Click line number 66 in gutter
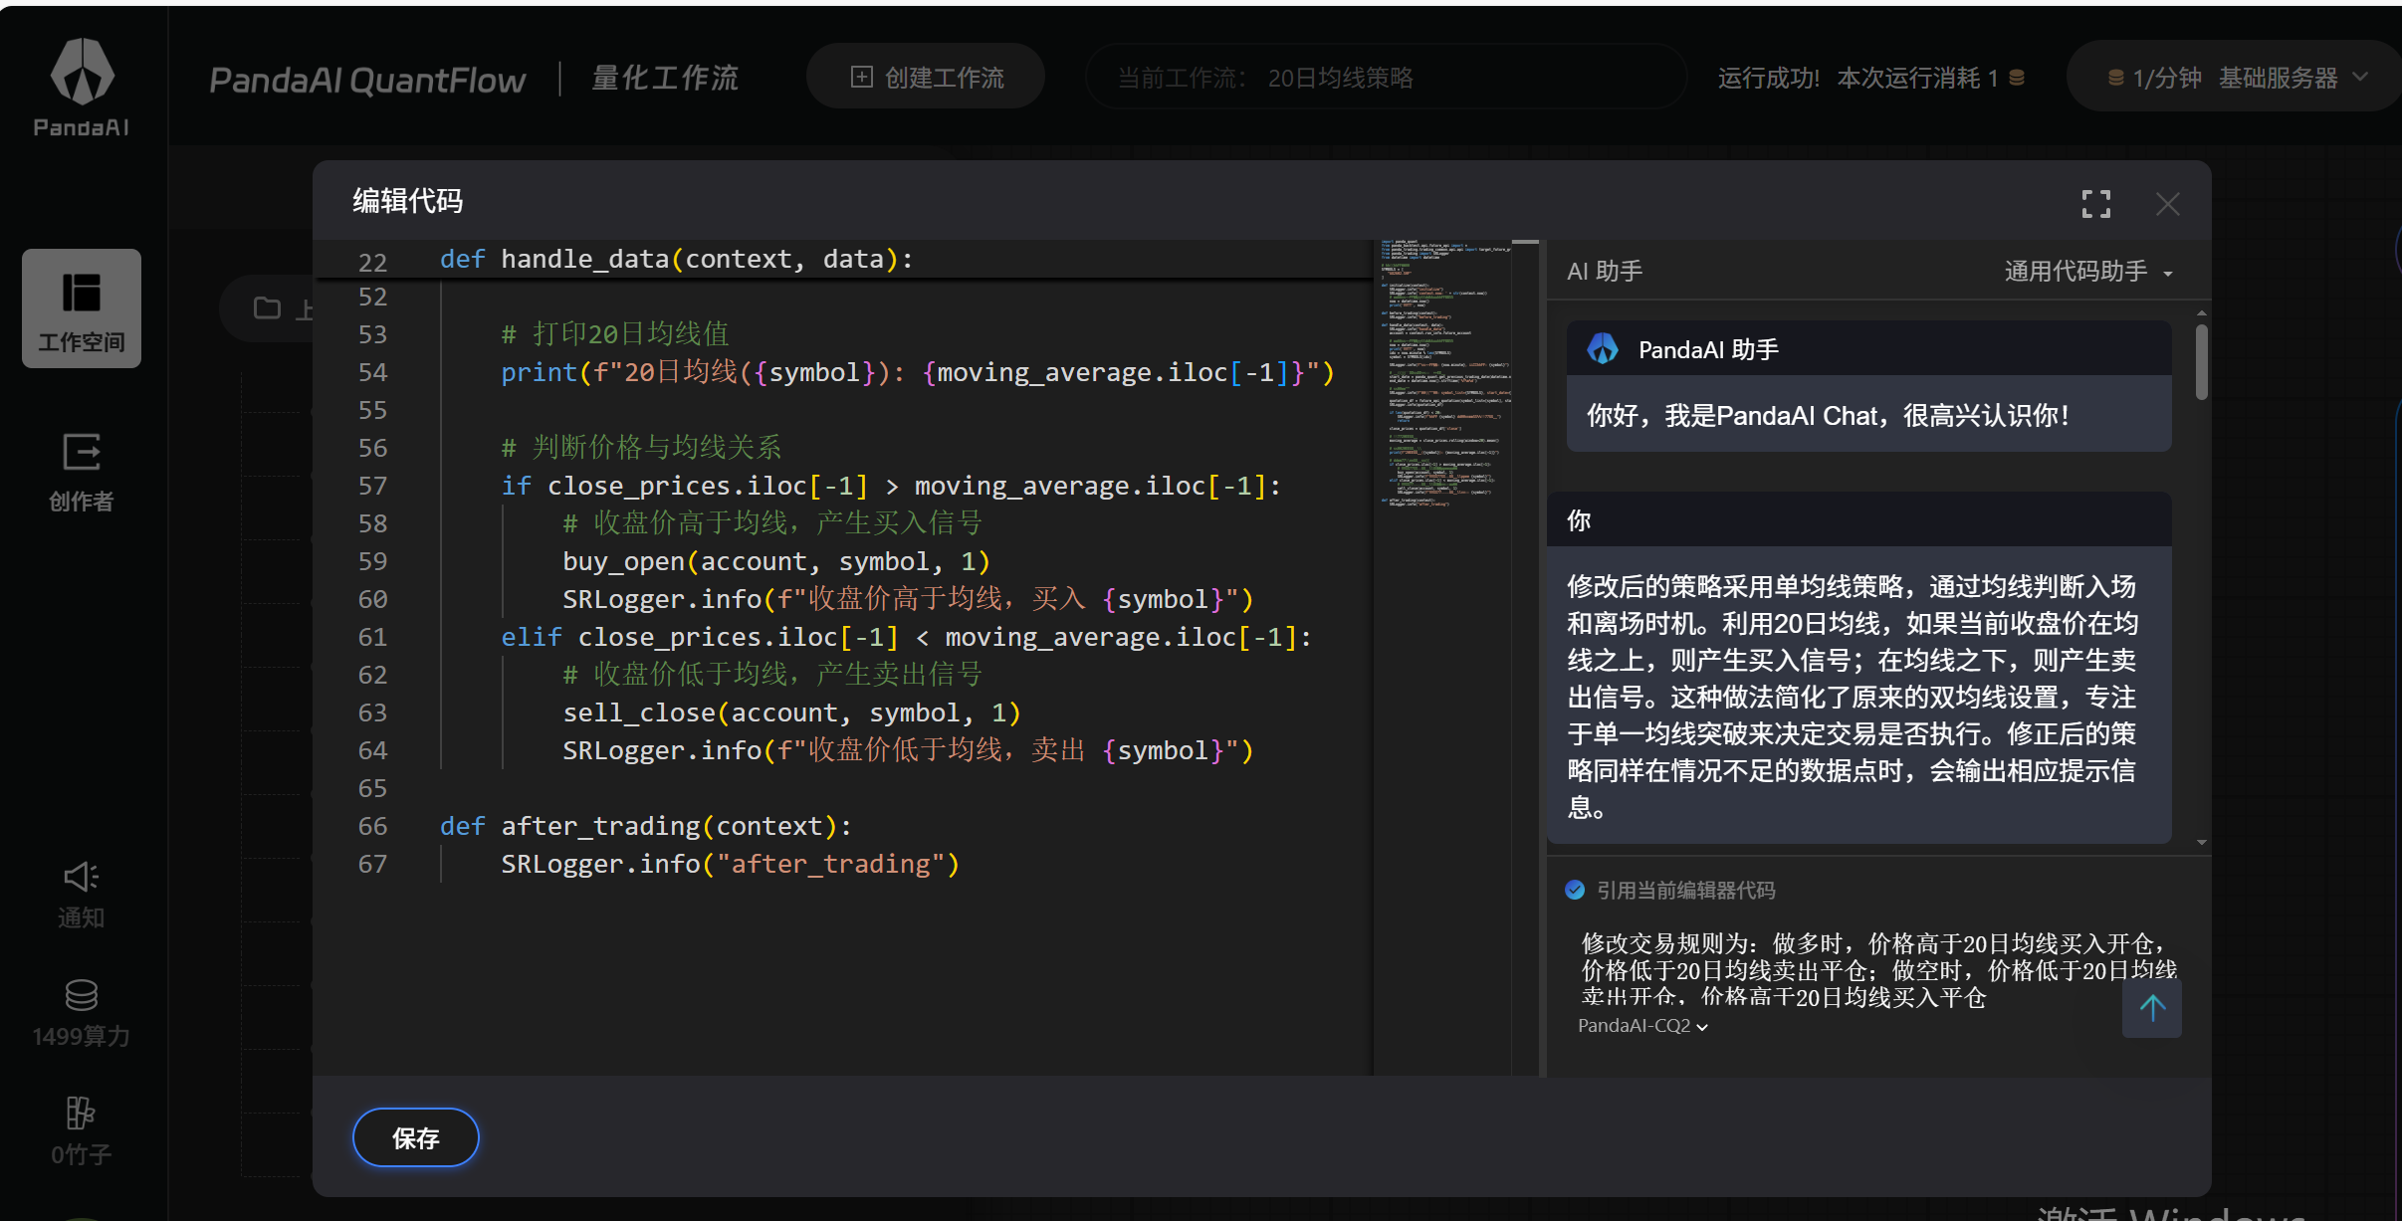The height and width of the screenshot is (1221, 2402). [372, 826]
